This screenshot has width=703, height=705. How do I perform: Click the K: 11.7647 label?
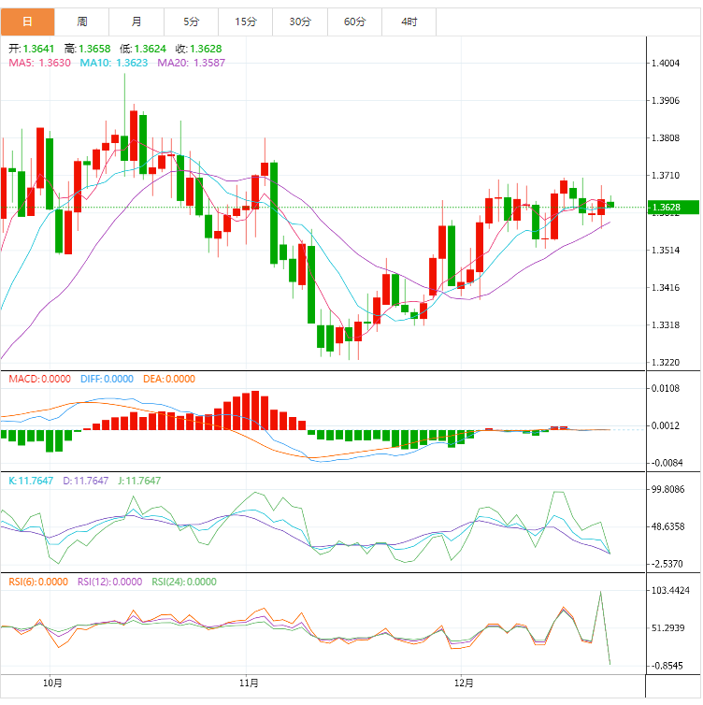31,481
